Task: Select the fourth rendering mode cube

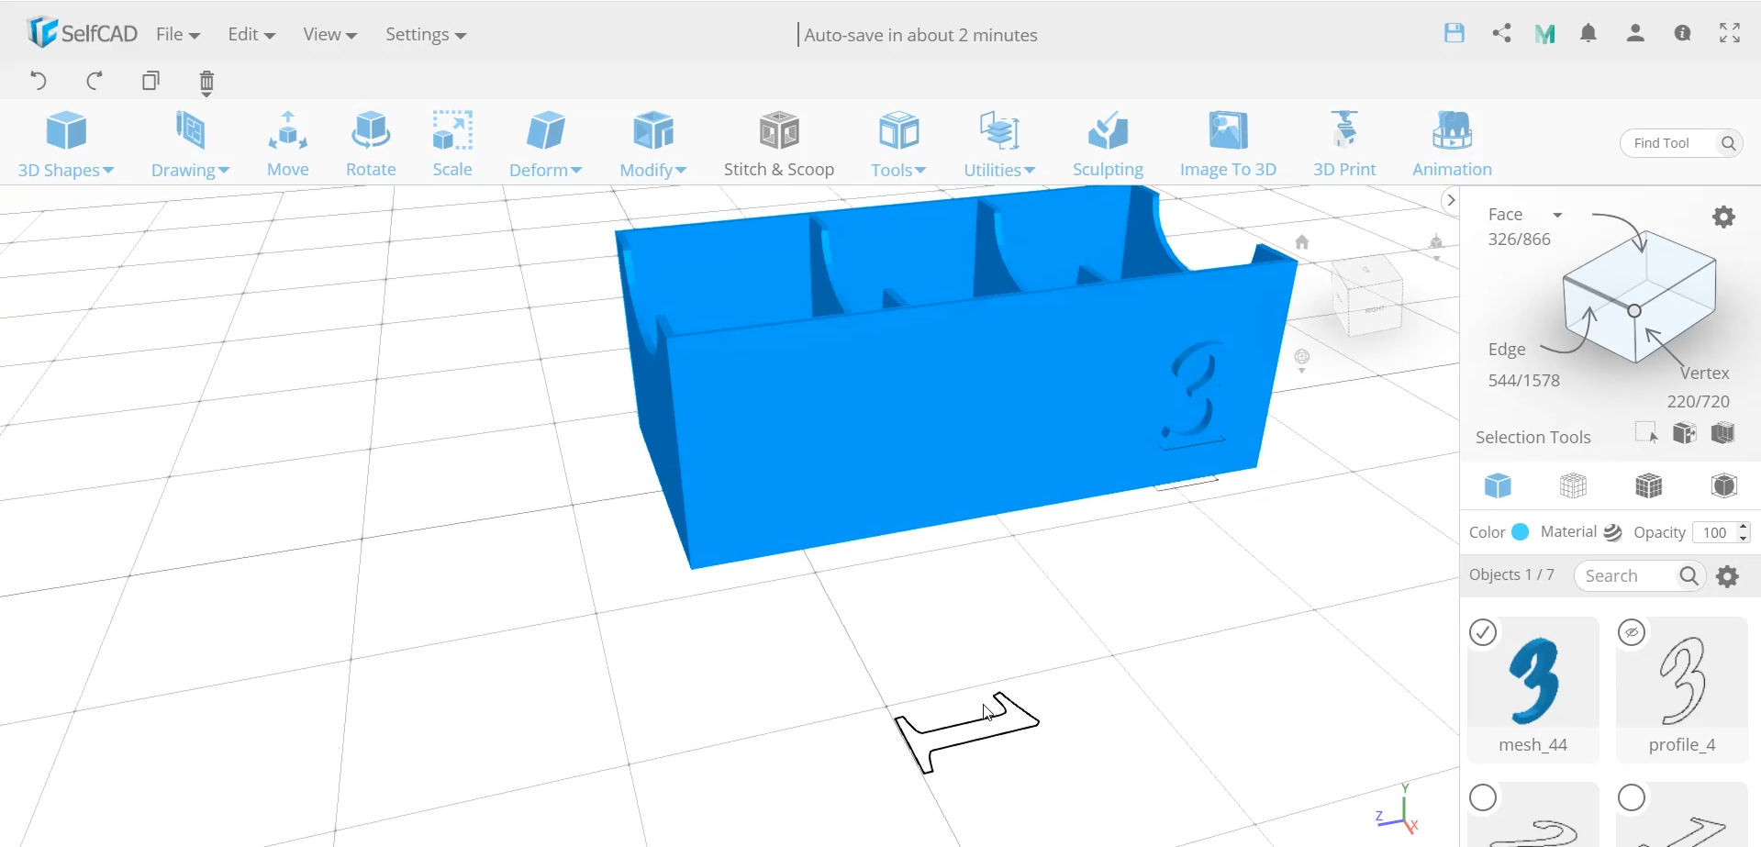Action: tap(1723, 485)
